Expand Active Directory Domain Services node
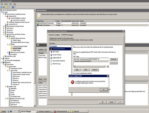Image resolution: width=149 pixels, height=113 pixels. click(3, 26)
